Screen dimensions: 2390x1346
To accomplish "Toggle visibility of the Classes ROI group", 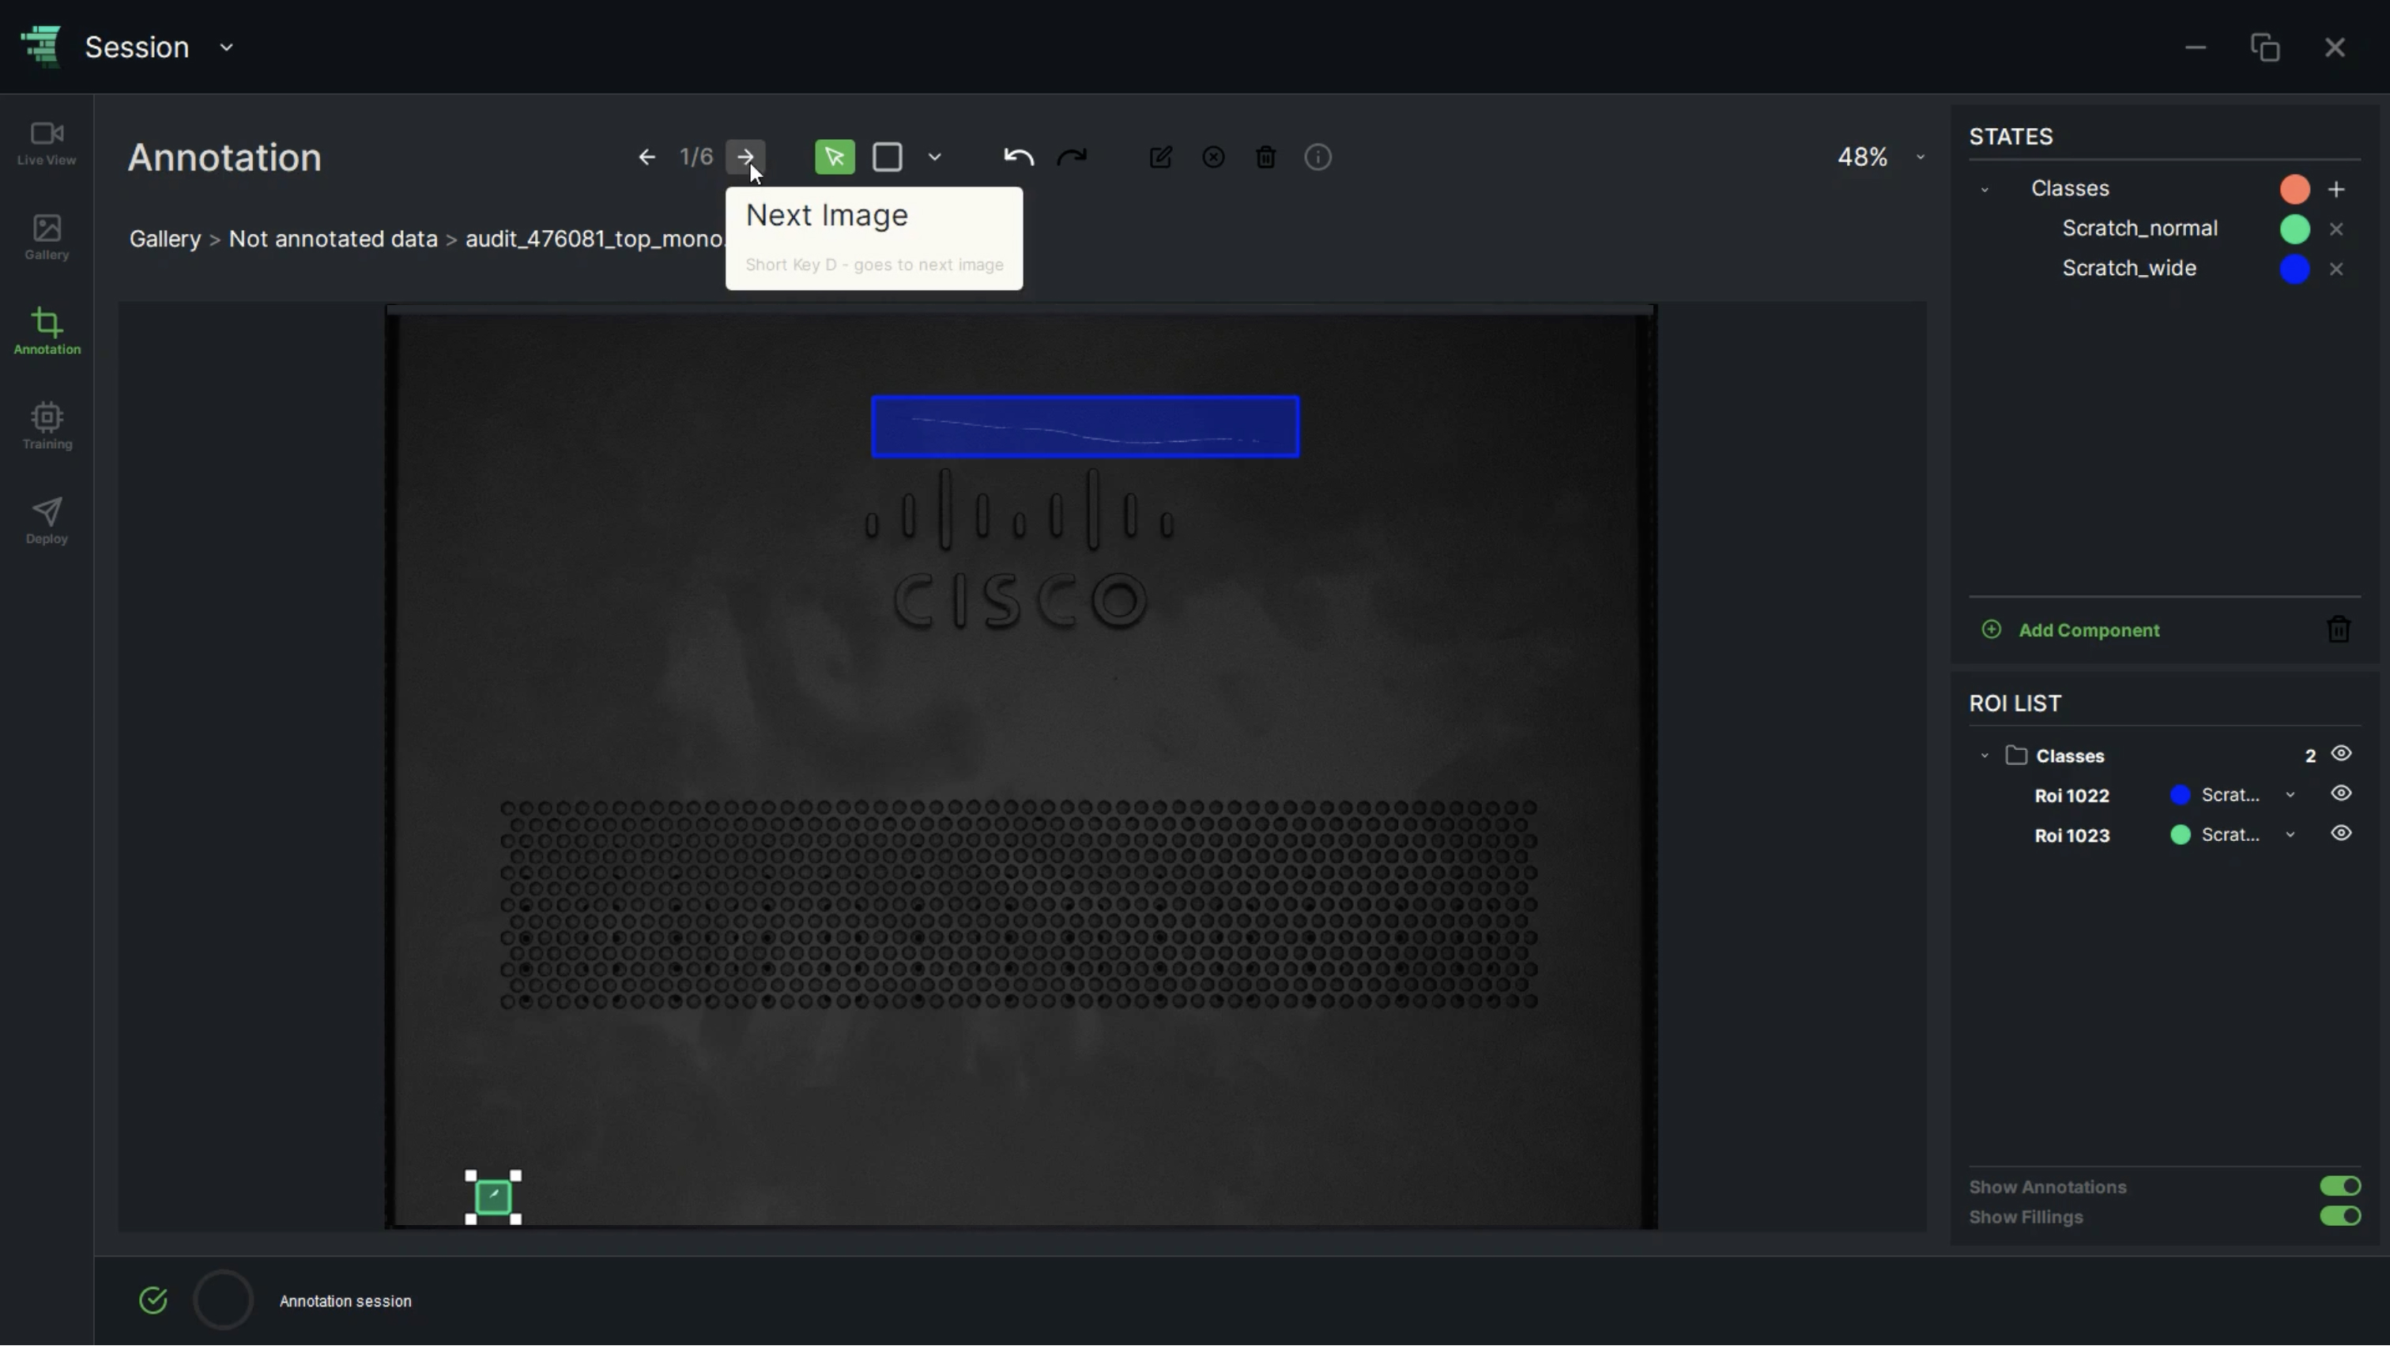I will coord(2341,754).
